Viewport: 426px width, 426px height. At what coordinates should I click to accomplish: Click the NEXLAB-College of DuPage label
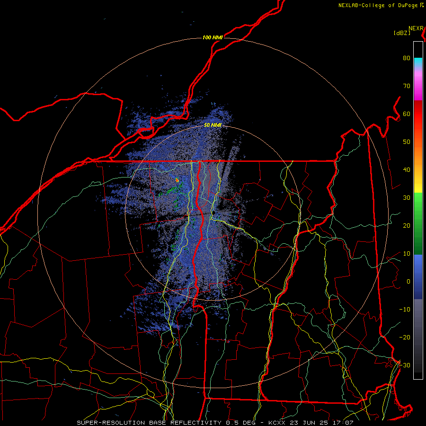click(379, 5)
